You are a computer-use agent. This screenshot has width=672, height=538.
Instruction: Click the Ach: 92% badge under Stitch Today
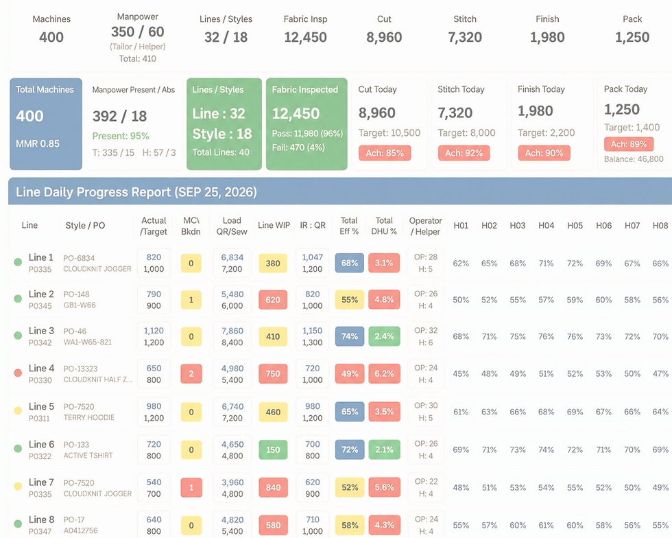tap(464, 153)
